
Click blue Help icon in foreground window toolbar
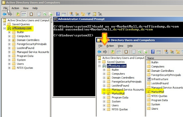[x=153, y=52]
